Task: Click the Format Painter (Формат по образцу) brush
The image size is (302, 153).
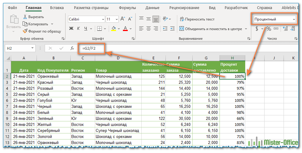Action: tap(25, 31)
